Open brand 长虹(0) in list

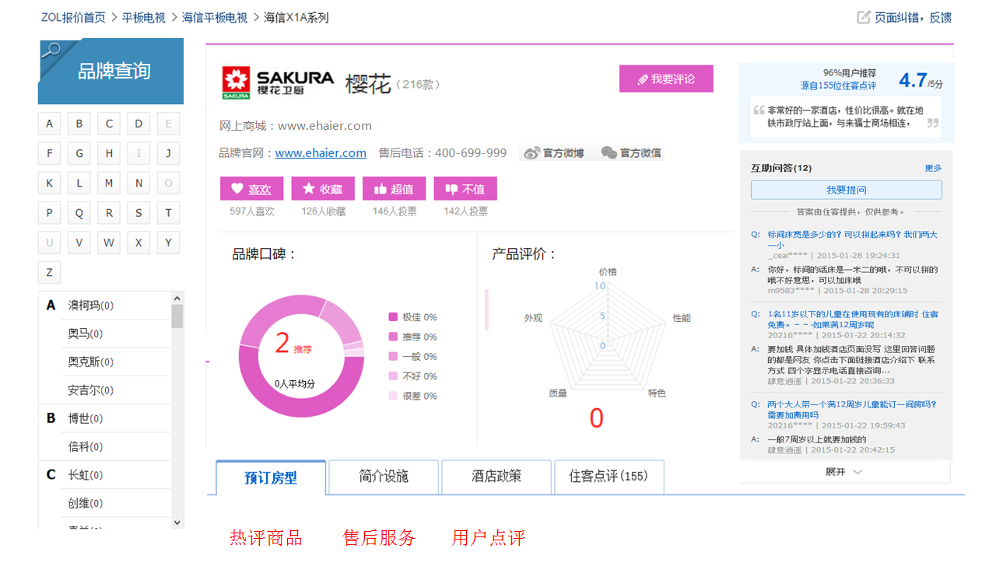[86, 475]
